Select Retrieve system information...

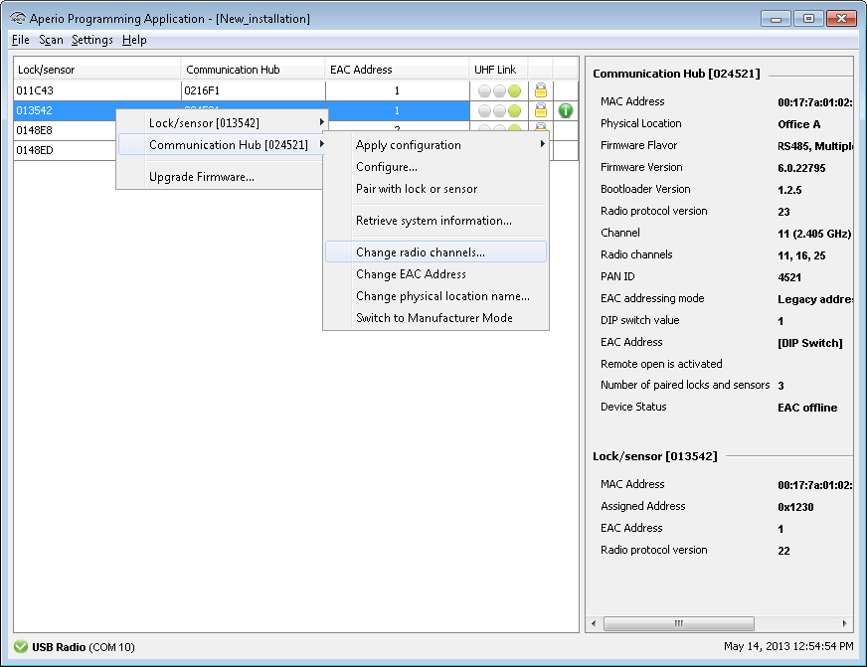coord(435,221)
